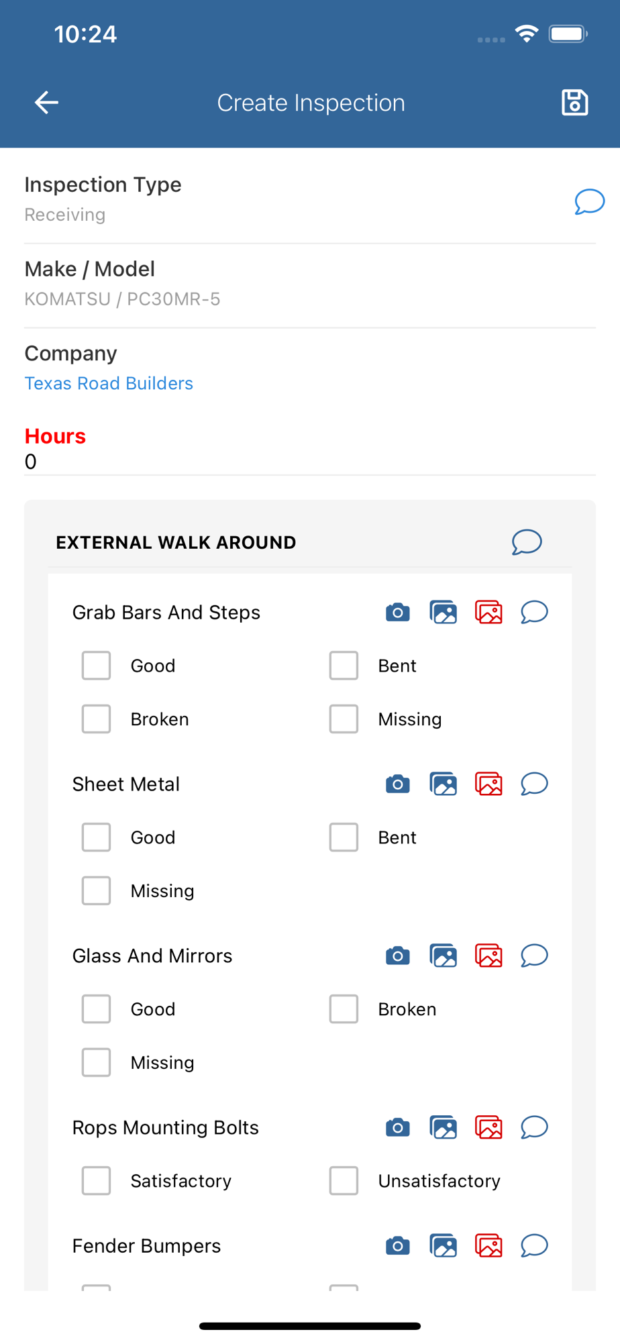The height and width of the screenshot is (1342, 620).
Task: Open blue gallery icon for Sheet Metal
Action: pos(443,784)
